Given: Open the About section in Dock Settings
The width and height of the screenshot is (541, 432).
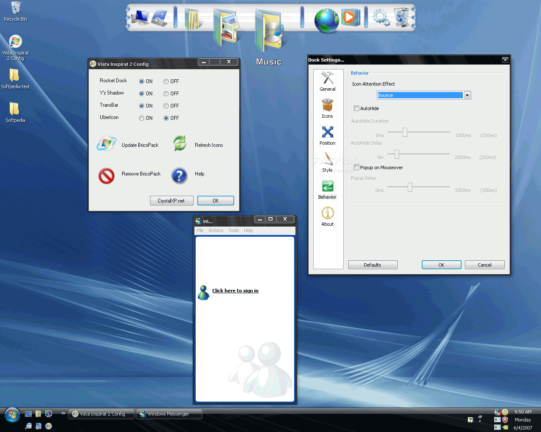Looking at the screenshot, I should point(328,216).
